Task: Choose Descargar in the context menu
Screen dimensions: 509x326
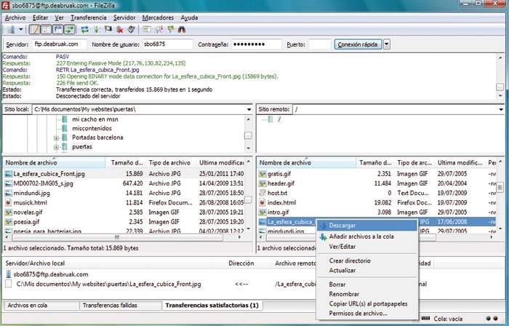Action: click(x=367, y=225)
